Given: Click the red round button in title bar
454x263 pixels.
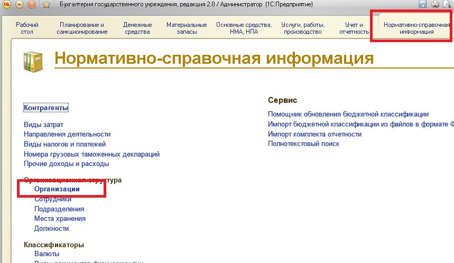Looking at the screenshot, I should (x=32, y=4).
